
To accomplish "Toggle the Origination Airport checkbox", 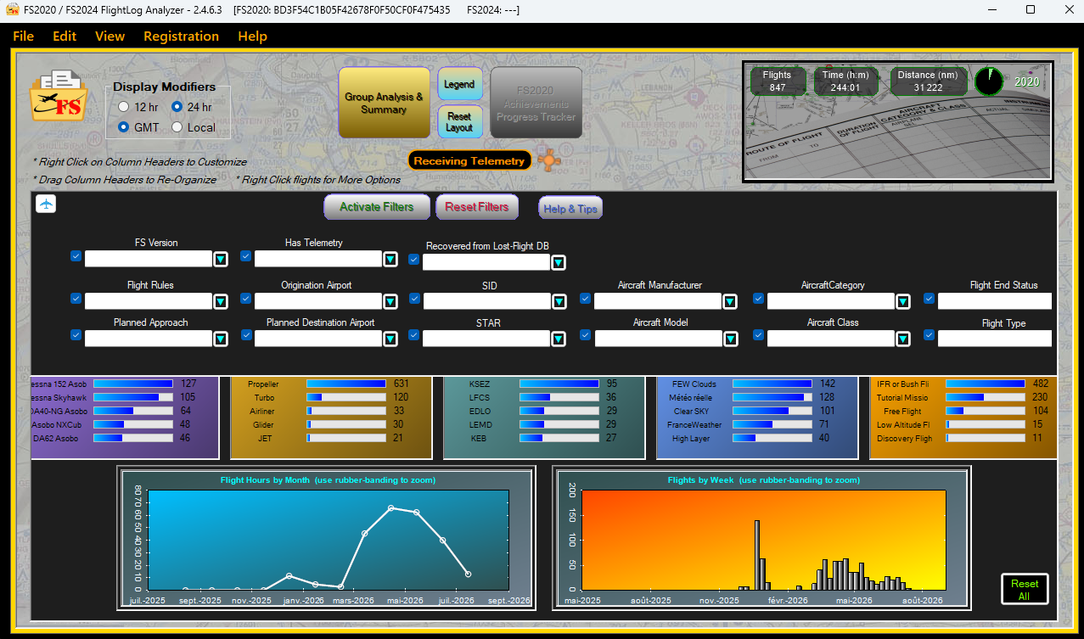I will (x=246, y=299).
